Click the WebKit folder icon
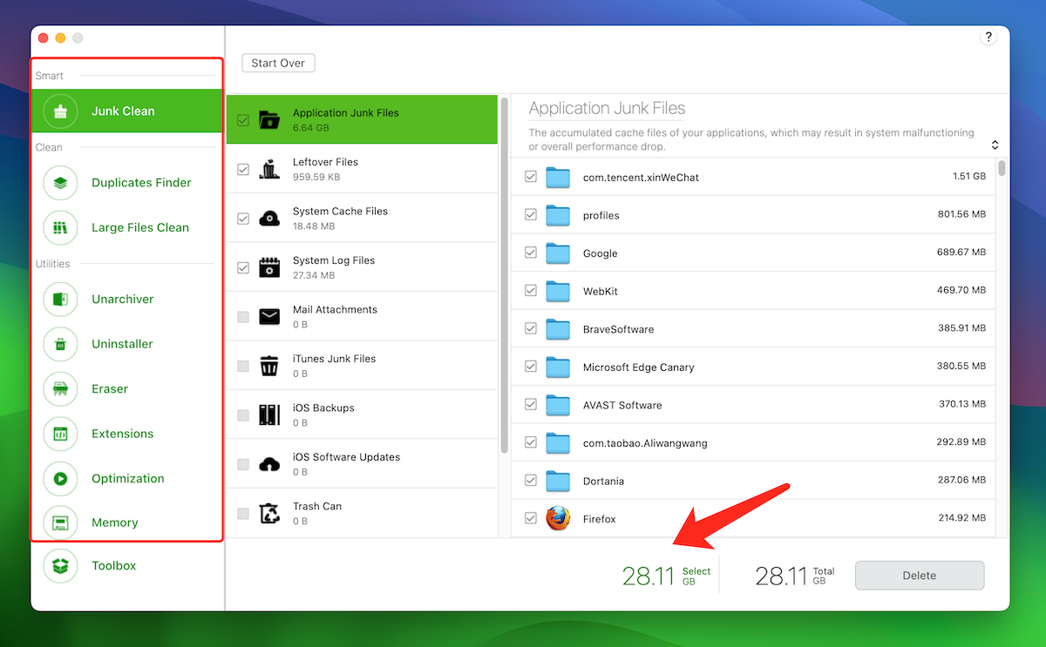This screenshot has width=1046, height=647. point(558,291)
